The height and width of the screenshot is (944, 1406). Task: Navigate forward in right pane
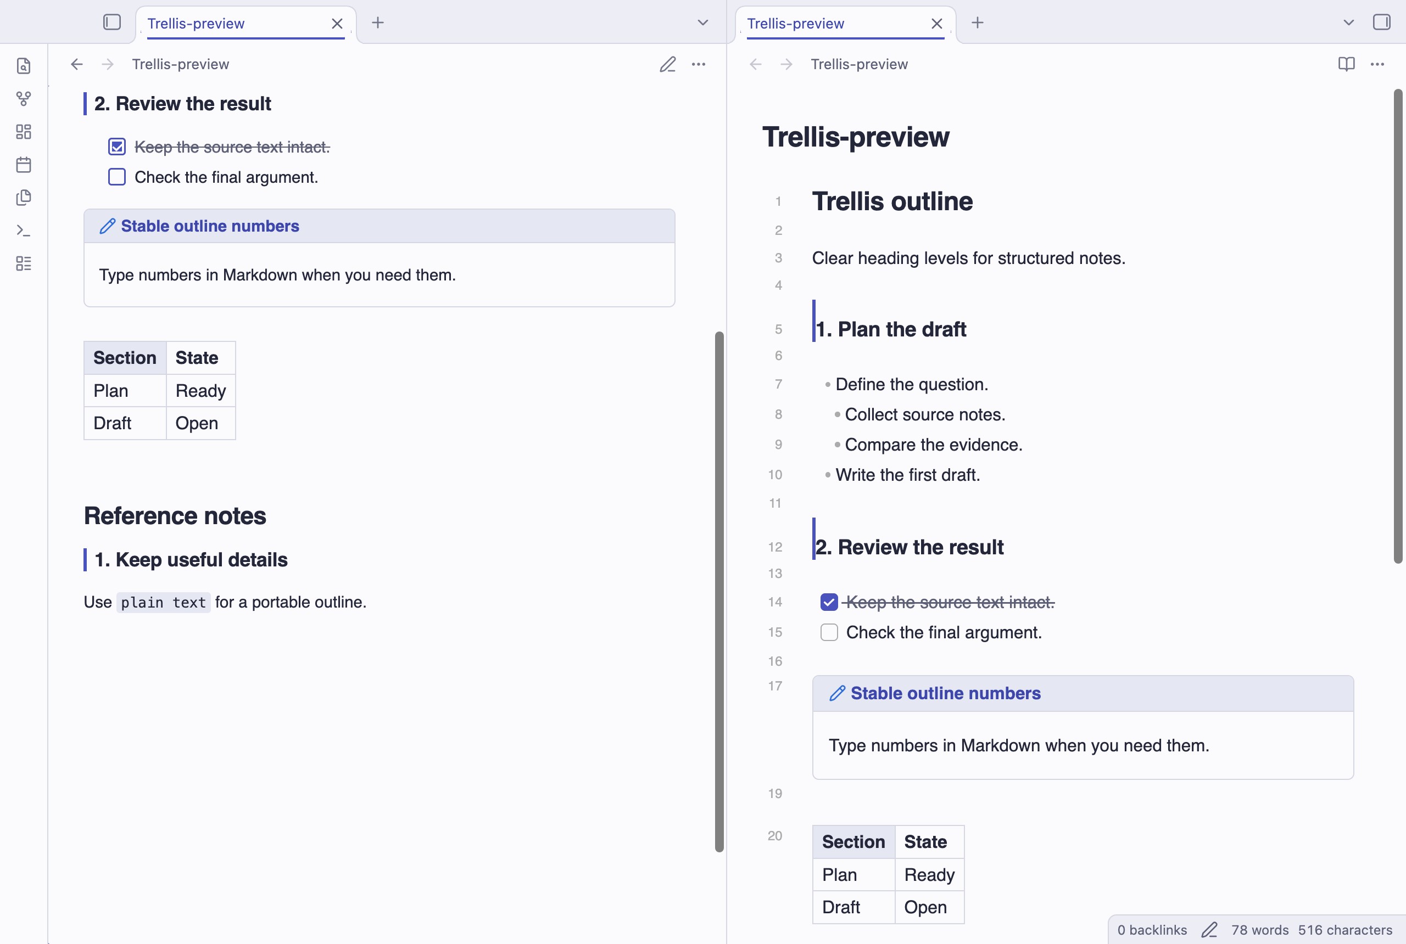click(x=786, y=64)
